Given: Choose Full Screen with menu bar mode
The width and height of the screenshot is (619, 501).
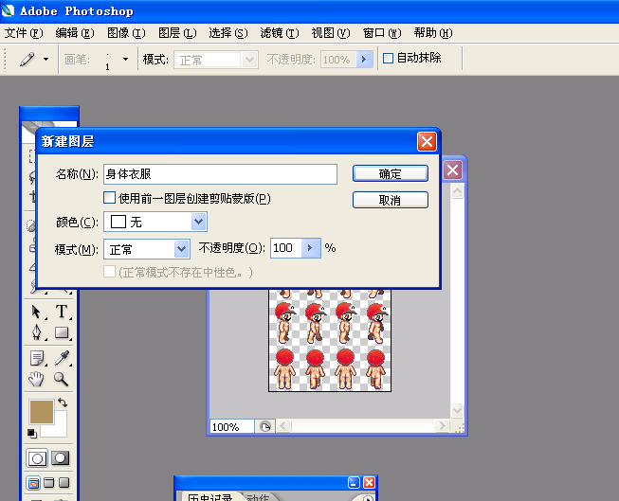Looking at the screenshot, I should click(49, 483).
